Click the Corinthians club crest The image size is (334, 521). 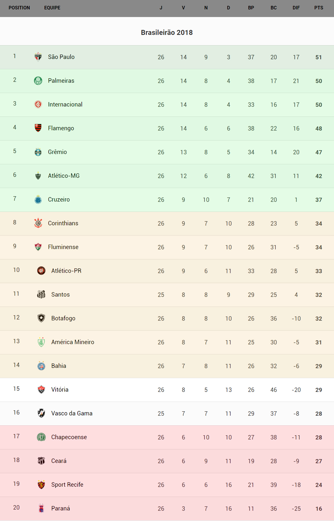click(x=38, y=223)
